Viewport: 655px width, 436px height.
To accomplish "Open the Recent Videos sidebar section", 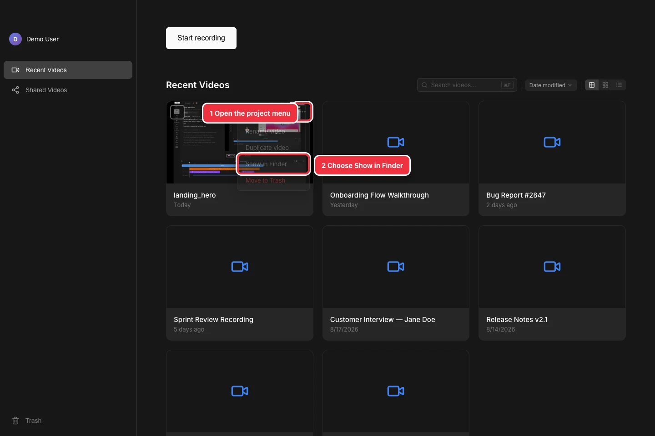I will pyautogui.click(x=68, y=70).
